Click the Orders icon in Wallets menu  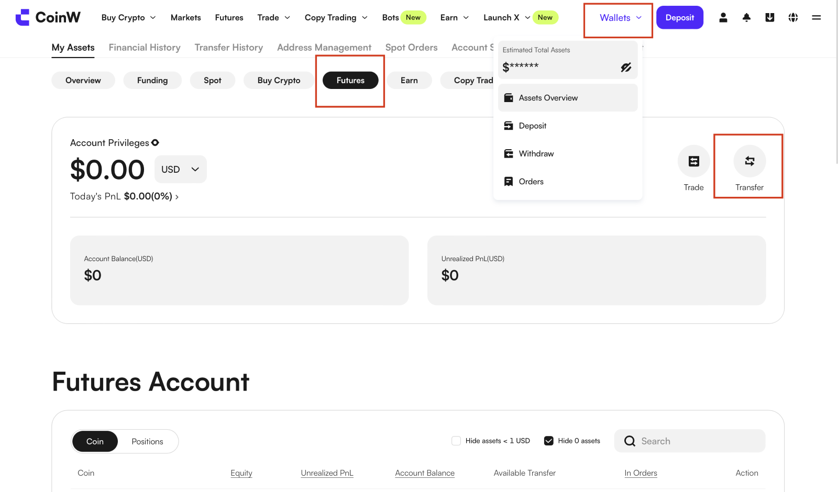[x=508, y=182]
